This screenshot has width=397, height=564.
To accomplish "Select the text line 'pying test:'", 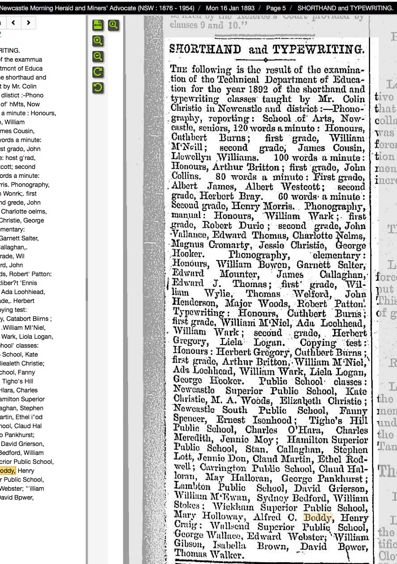I will tap(13, 310).
